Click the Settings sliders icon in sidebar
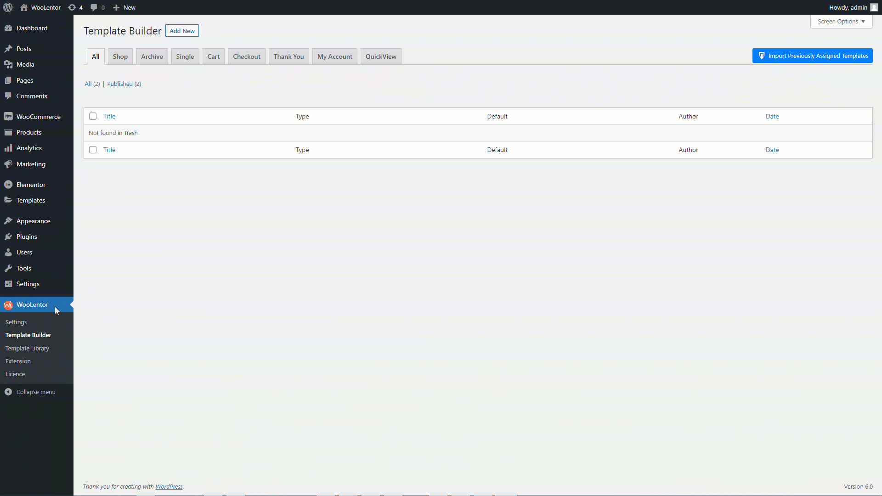The width and height of the screenshot is (882, 496). [x=8, y=284]
